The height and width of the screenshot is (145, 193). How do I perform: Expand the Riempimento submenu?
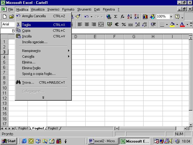point(43,51)
